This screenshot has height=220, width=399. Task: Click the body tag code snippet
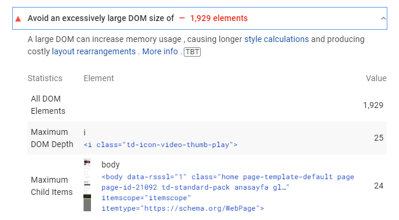228,193
